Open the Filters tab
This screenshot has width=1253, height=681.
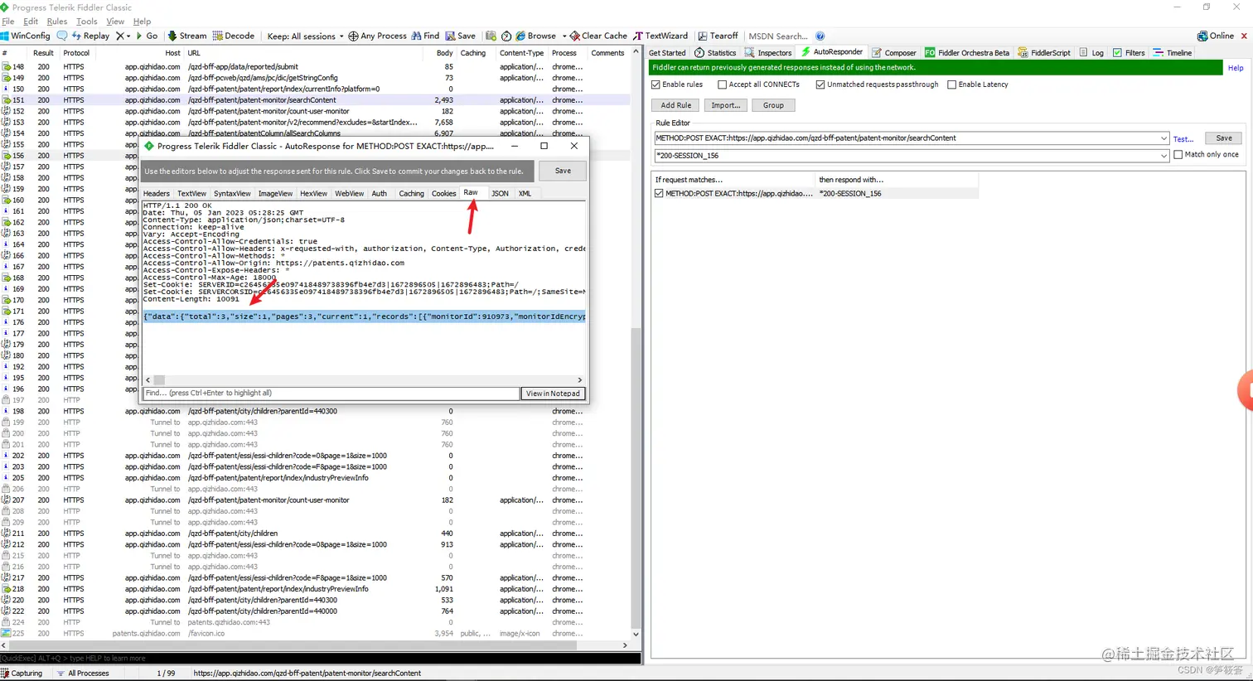[x=1129, y=52]
